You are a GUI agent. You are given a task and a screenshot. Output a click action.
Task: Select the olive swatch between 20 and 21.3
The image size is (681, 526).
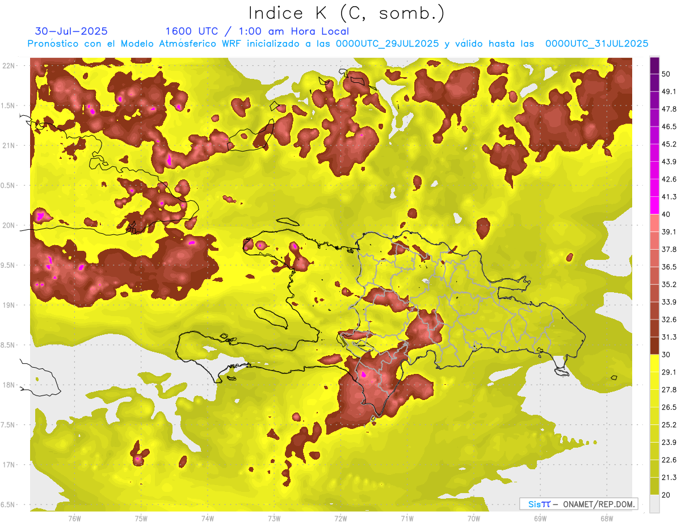pyautogui.click(x=654, y=486)
